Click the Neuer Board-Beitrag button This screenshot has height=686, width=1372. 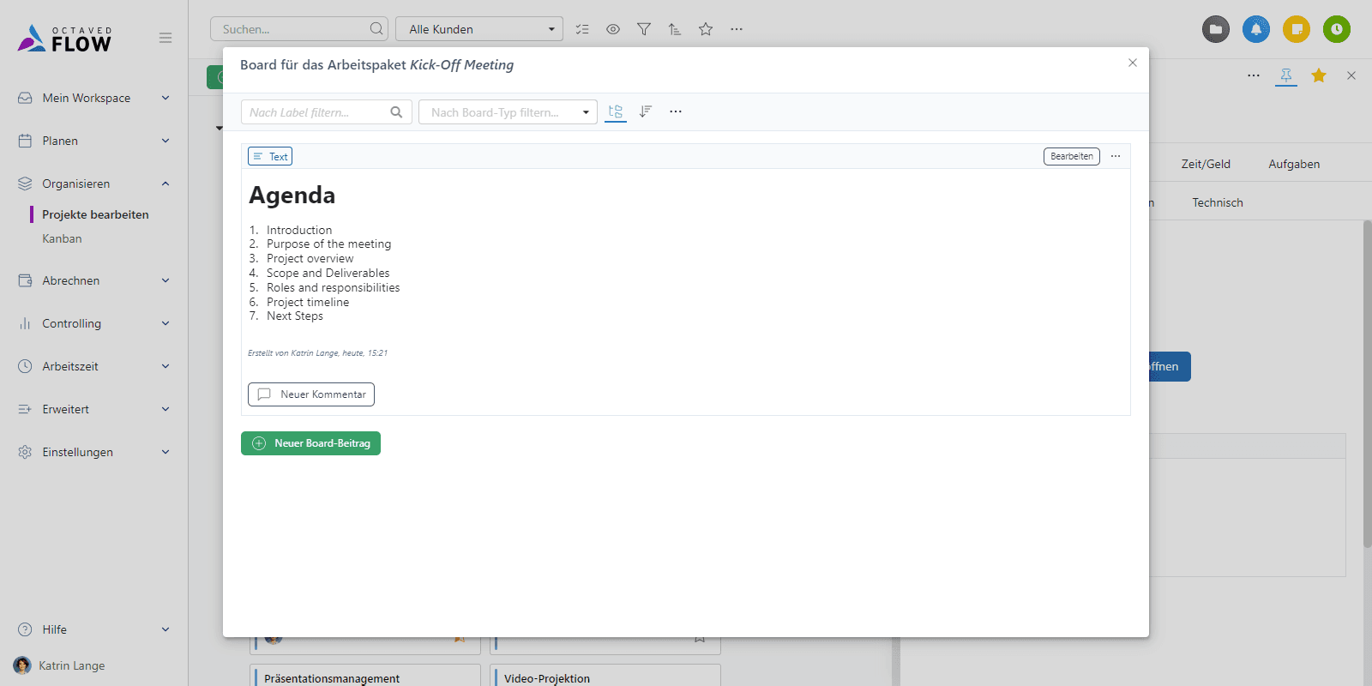310,443
